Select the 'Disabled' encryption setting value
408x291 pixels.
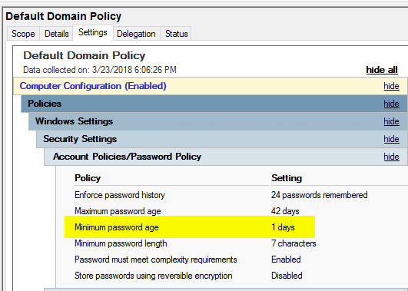click(x=287, y=276)
